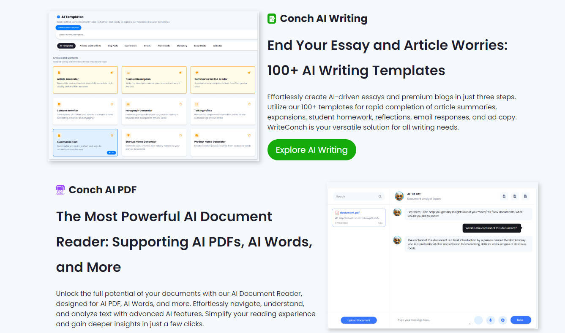The image size is (565, 333).
Task: Click the Paragraph Generator template icon
Action: (x=128, y=104)
